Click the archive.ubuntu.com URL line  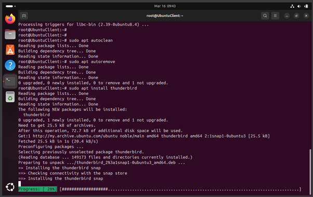click(144, 136)
